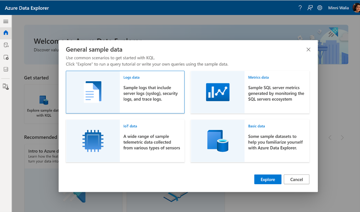The image size is (360, 212).
Task: Click Minni Walia user name
Action: (x=338, y=8)
